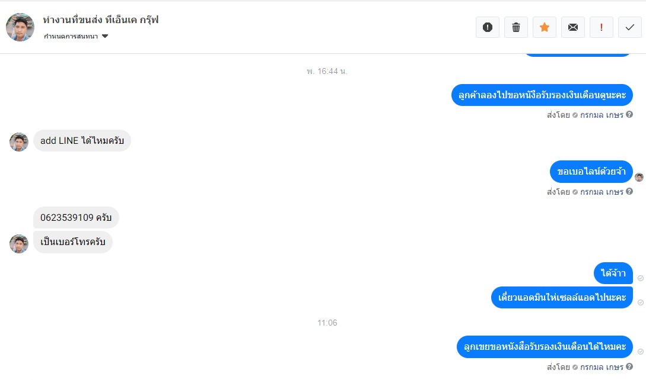The width and height of the screenshot is (646, 380).
Task: Click the 16:44 timestamp divider
Action: point(327,71)
